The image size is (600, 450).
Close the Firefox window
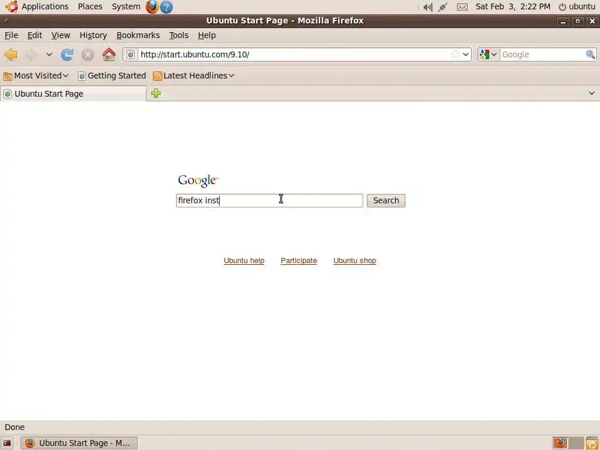point(592,21)
